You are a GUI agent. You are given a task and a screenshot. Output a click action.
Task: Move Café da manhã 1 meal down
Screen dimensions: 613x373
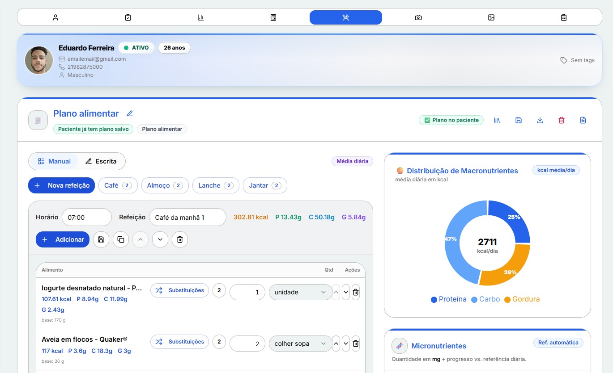[160, 239]
